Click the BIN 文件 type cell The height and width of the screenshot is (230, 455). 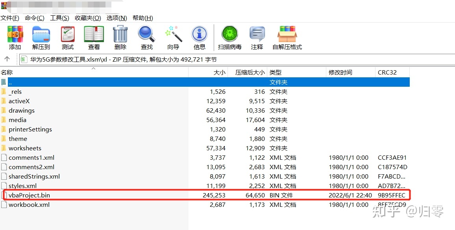click(x=281, y=195)
